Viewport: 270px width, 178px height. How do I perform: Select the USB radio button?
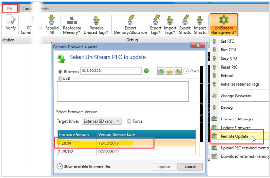[x=60, y=78]
